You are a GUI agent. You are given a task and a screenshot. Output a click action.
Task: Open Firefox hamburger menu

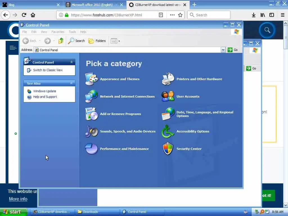pyautogui.click(x=282, y=15)
